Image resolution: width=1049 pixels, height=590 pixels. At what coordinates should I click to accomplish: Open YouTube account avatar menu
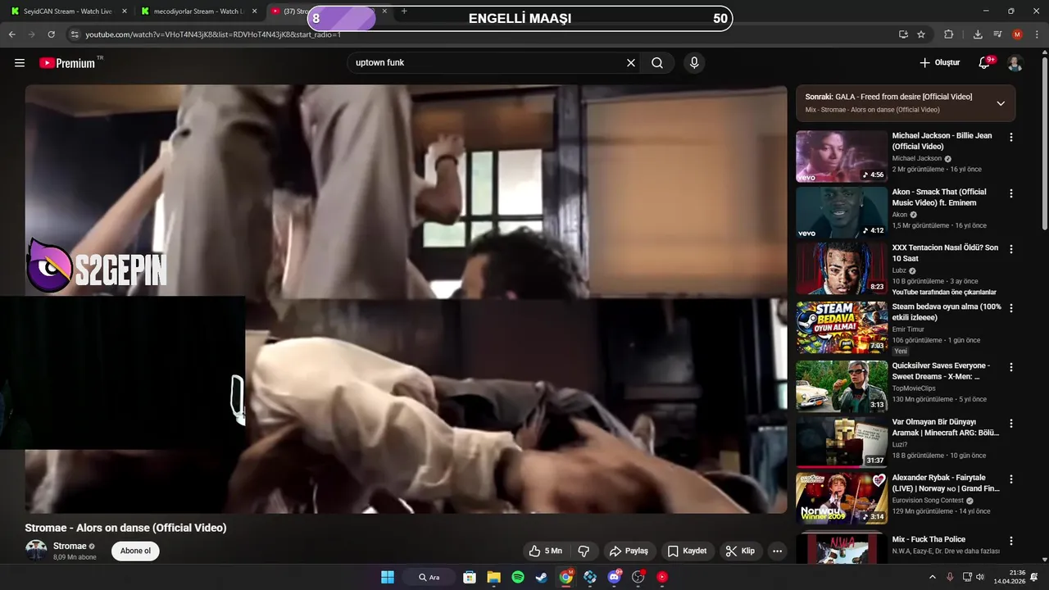(1015, 63)
